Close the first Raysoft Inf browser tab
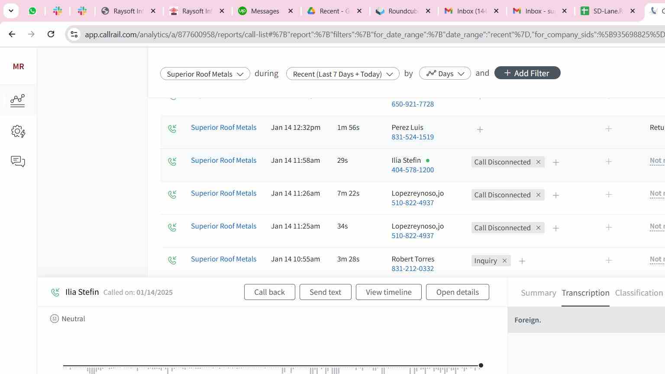665x374 pixels. tap(153, 11)
